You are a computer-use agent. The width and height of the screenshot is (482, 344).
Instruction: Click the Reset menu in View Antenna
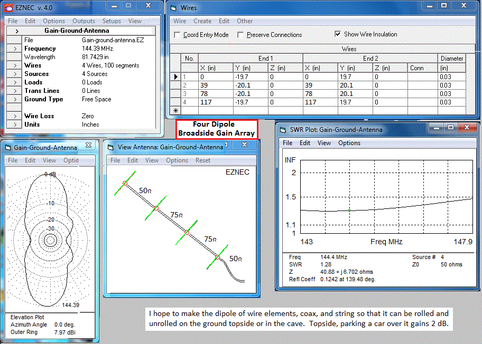tap(203, 160)
